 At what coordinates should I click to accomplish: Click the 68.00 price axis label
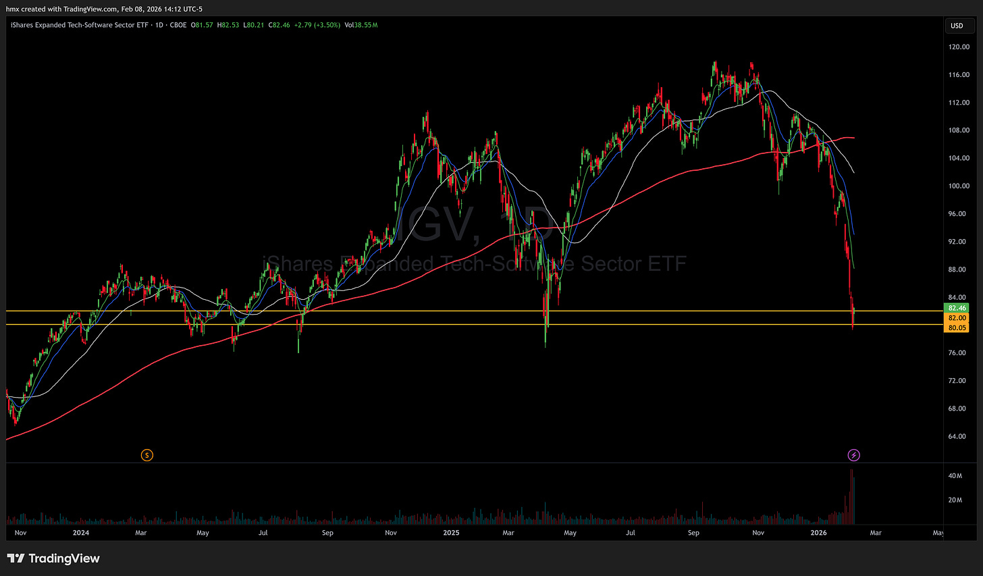click(x=957, y=409)
